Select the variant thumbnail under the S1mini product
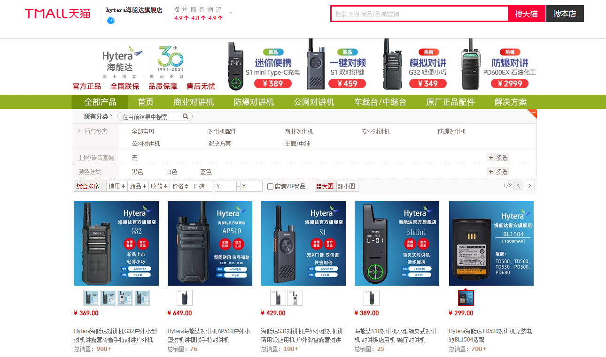 tap(372, 298)
